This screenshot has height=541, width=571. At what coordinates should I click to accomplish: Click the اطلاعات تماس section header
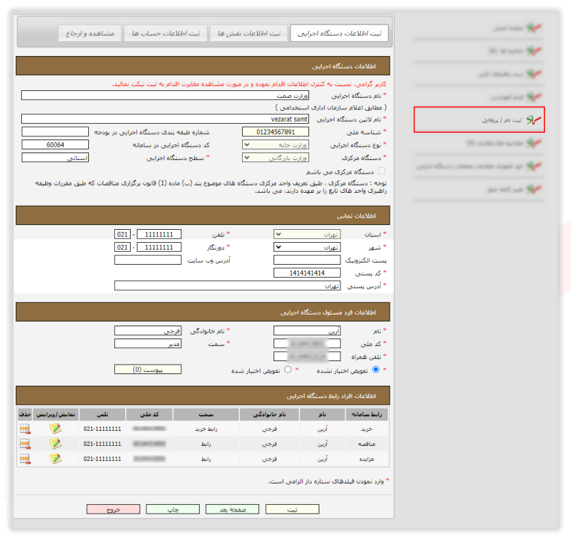click(203, 215)
